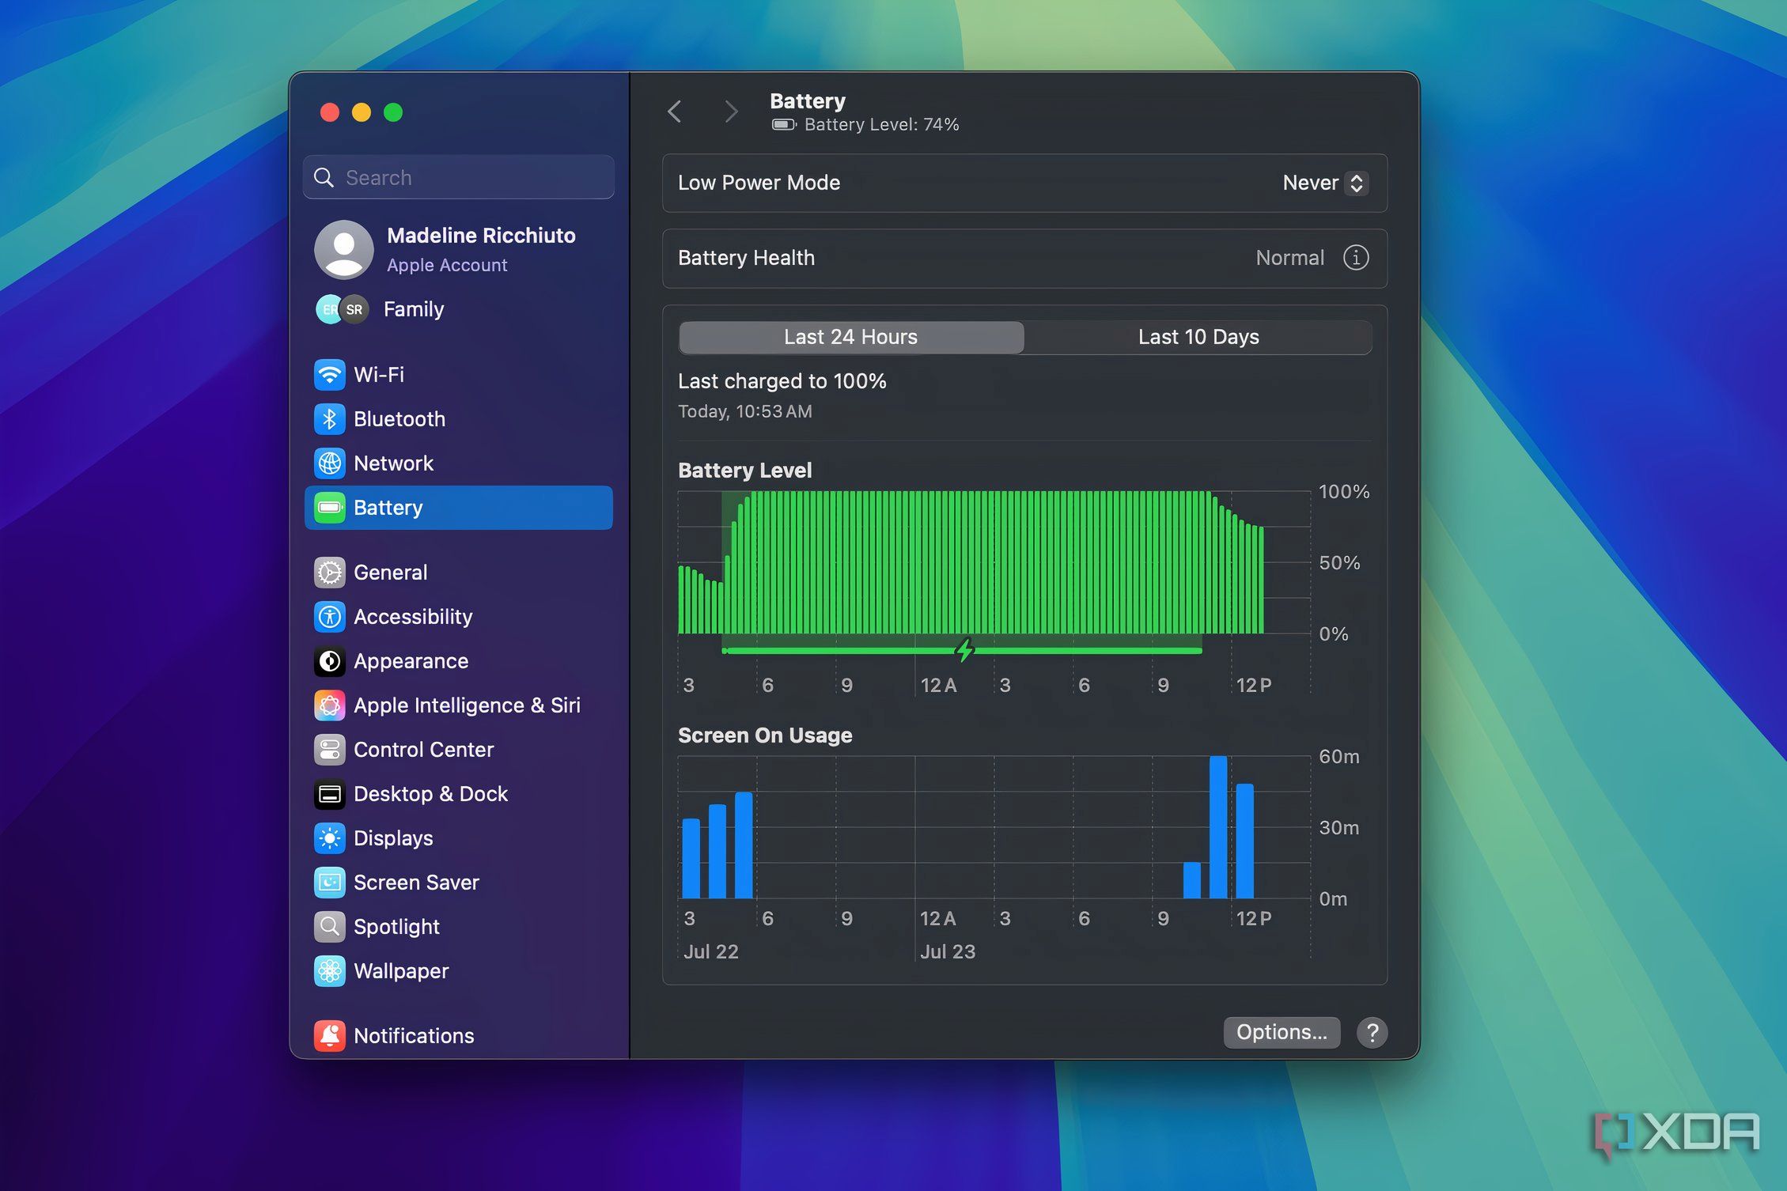Show Battery Health info icon
The height and width of the screenshot is (1191, 1787).
[1355, 258]
